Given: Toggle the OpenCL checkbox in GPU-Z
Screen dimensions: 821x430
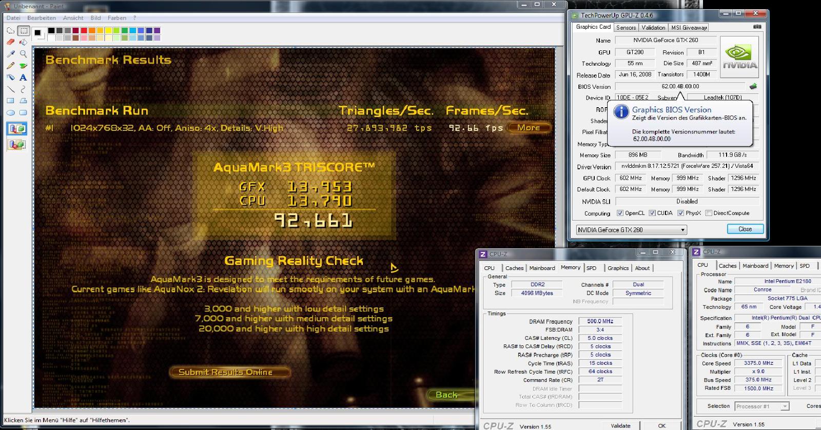Looking at the screenshot, I should (620, 213).
